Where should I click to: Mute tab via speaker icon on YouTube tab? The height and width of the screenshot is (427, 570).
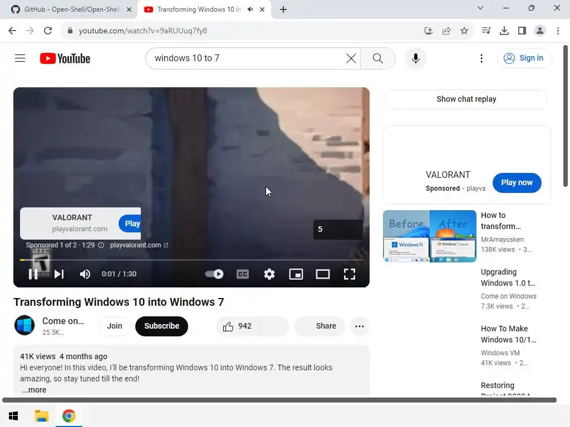pyautogui.click(x=250, y=9)
